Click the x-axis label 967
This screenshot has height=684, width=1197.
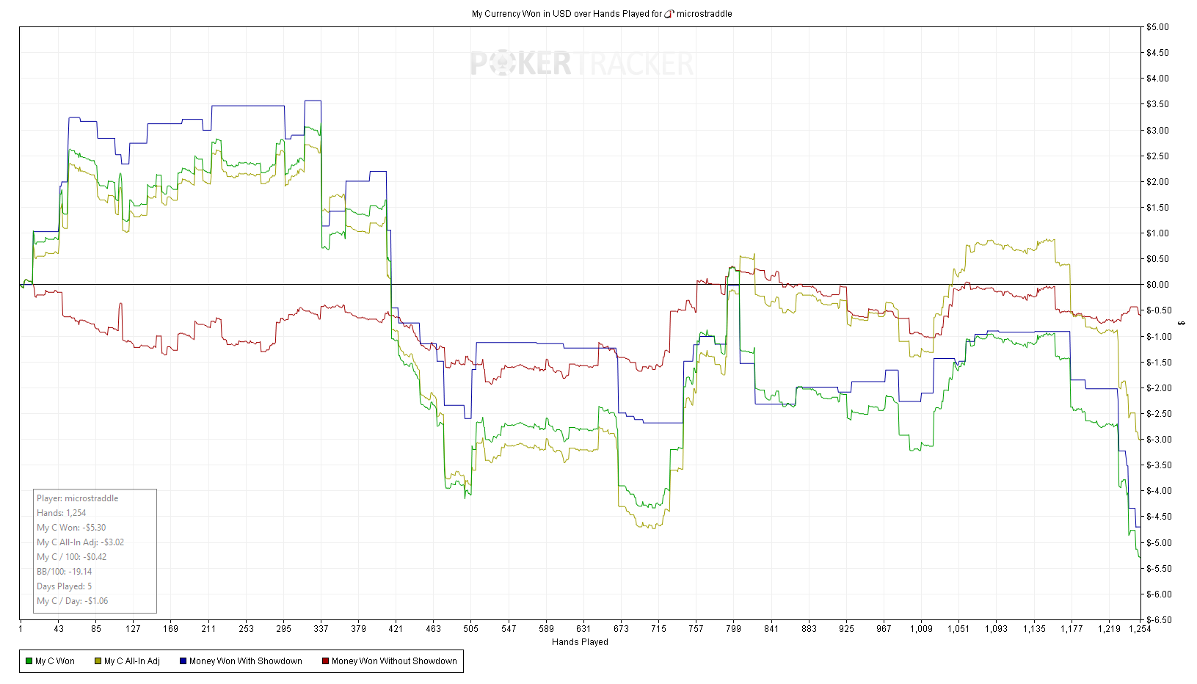tap(884, 629)
